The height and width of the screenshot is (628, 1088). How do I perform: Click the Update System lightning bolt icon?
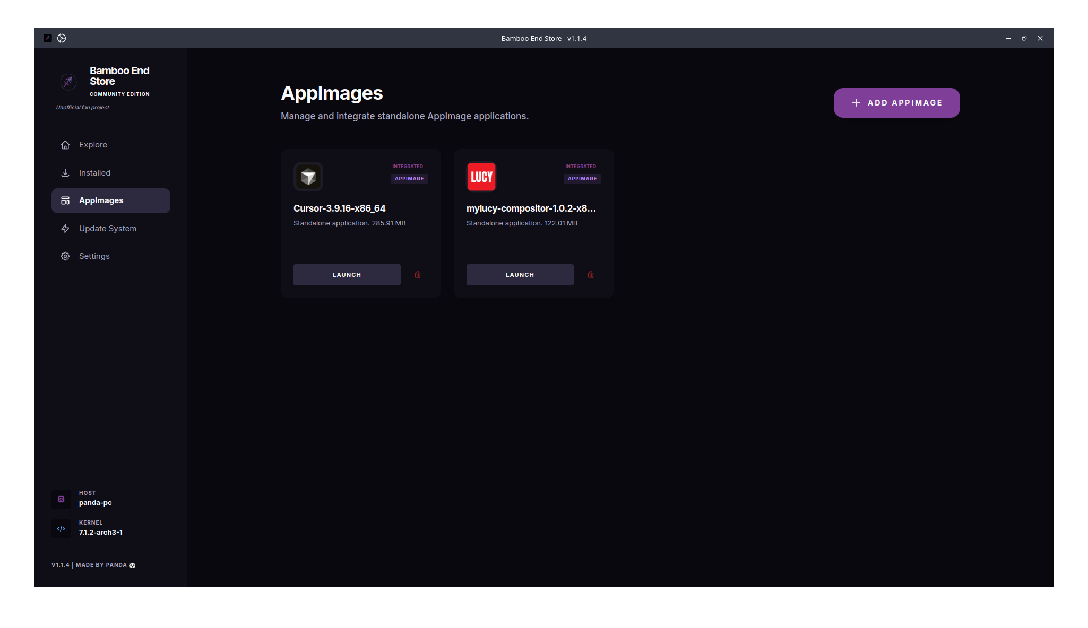click(65, 229)
